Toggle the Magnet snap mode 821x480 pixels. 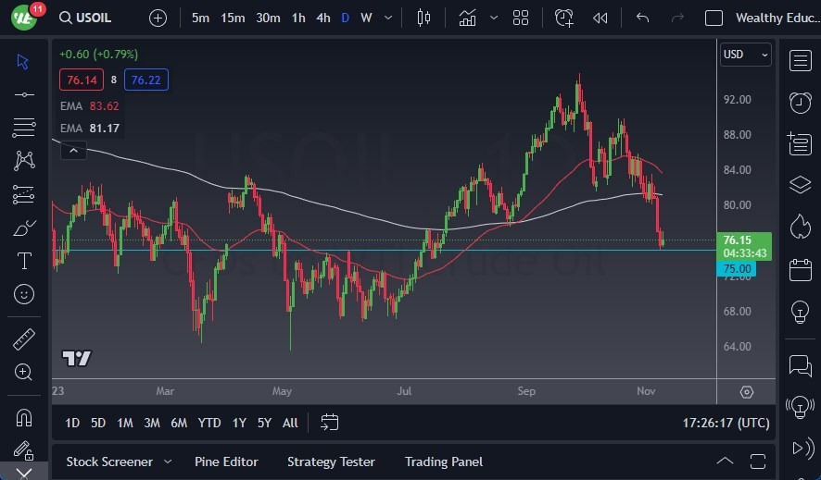[24, 417]
